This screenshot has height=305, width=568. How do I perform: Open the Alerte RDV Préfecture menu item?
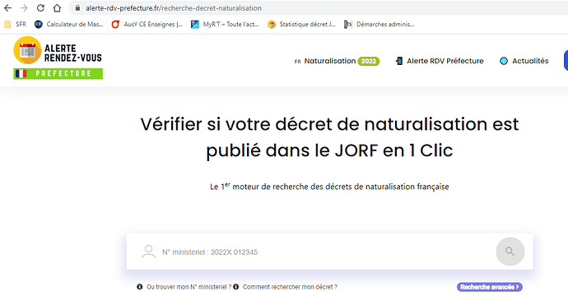click(440, 61)
